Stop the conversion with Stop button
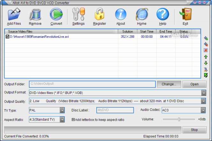 point(194,130)
